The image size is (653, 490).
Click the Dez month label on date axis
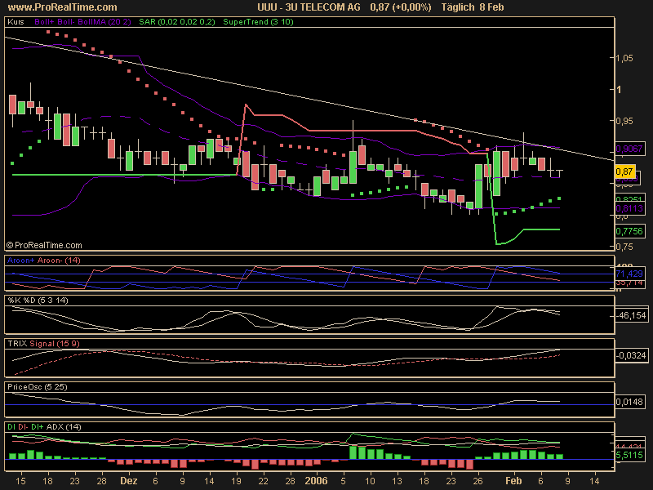(129, 481)
